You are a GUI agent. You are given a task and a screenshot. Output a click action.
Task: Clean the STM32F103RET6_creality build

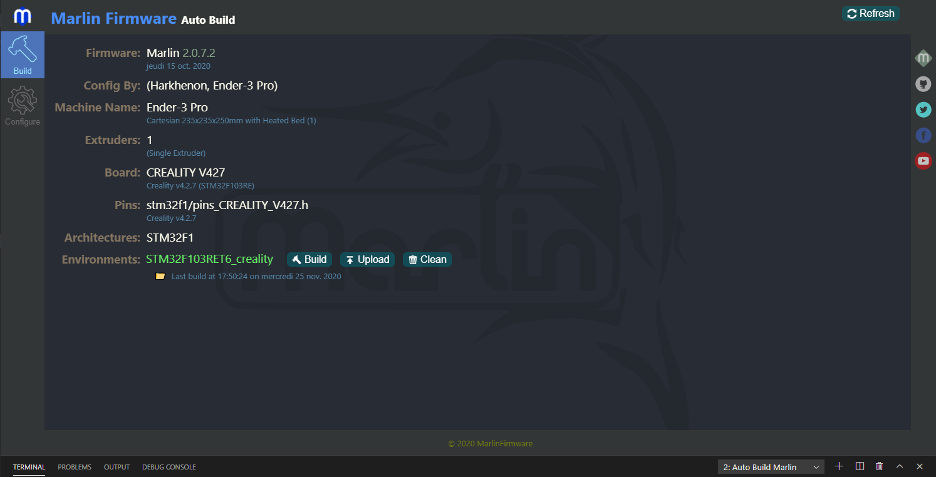coord(427,259)
